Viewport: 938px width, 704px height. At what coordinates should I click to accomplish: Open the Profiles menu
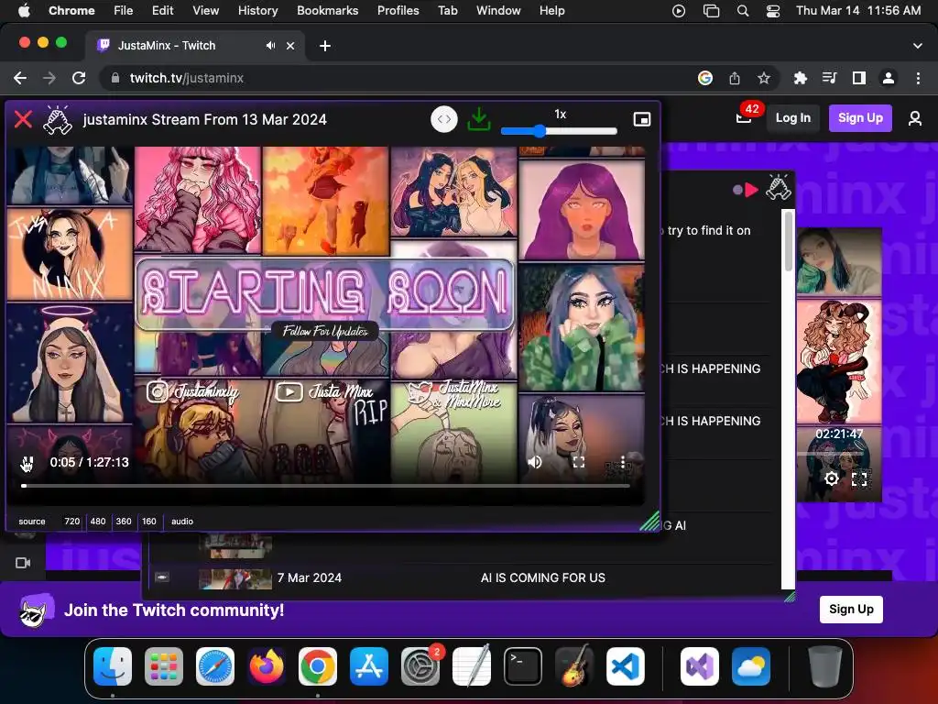pos(398,11)
